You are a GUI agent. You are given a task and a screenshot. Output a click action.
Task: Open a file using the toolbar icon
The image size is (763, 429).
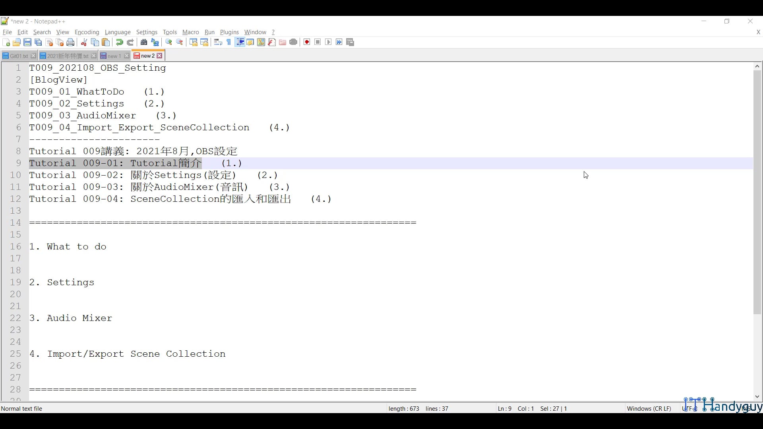[17, 42]
